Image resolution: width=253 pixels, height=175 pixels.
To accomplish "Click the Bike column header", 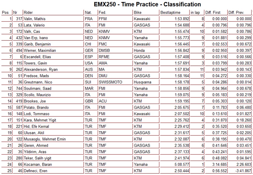I will 138,12.
